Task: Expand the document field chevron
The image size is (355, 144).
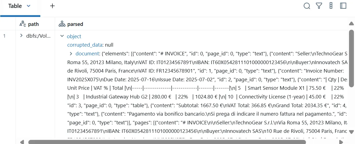Action: (71, 53)
